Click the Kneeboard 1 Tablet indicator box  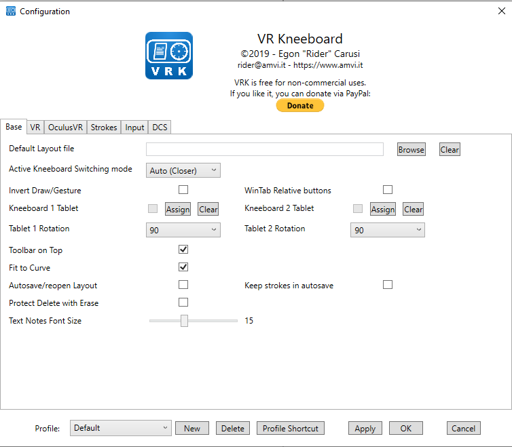coord(153,208)
